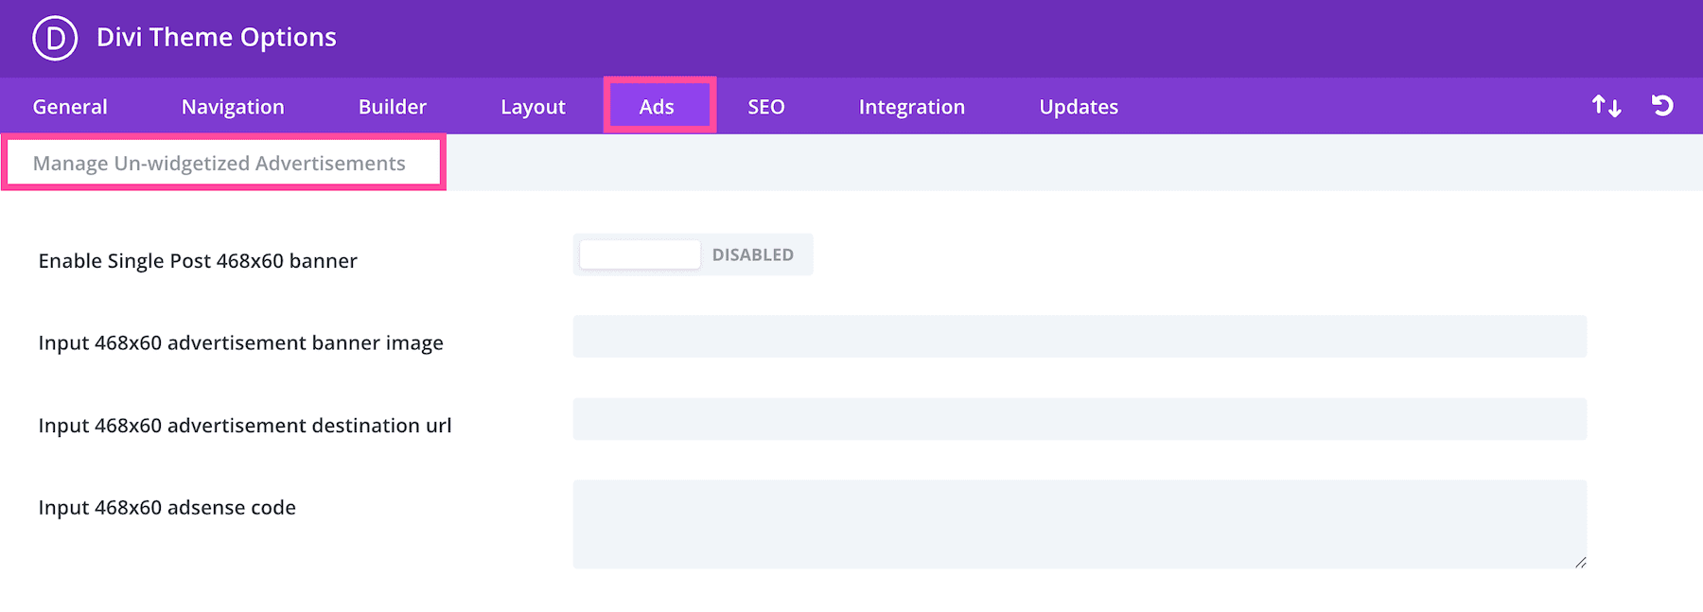Open the Navigation tab
Image resolution: width=1703 pixels, height=612 pixels.
[233, 107]
